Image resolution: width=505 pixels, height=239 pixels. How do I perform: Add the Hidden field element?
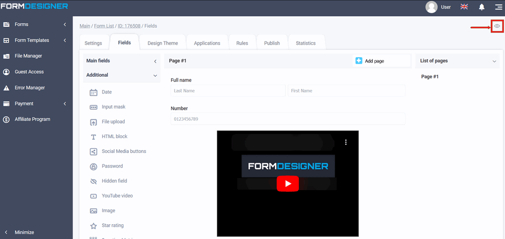point(114,181)
